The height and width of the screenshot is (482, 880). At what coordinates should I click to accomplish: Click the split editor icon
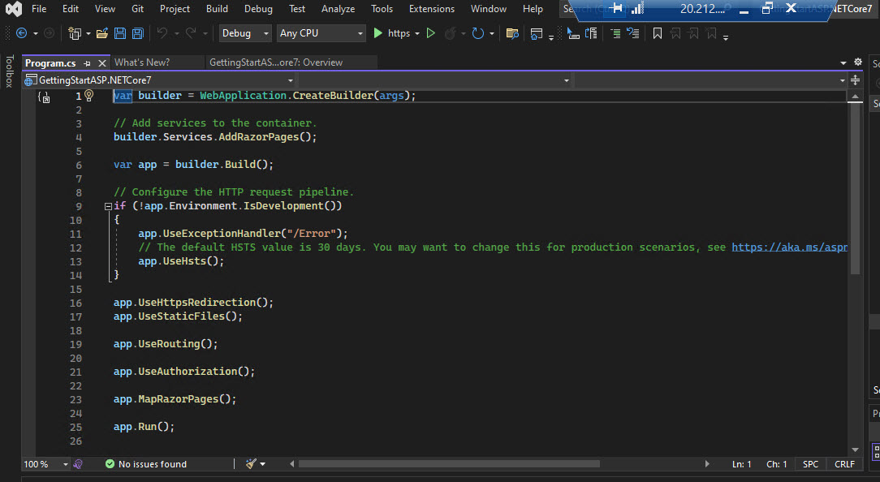[855, 80]
